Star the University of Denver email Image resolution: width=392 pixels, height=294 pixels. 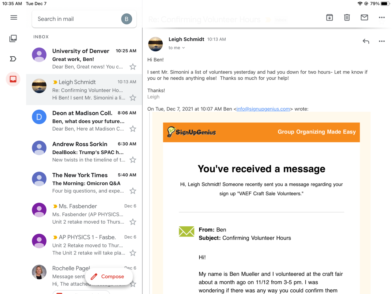tap(133, 67)
